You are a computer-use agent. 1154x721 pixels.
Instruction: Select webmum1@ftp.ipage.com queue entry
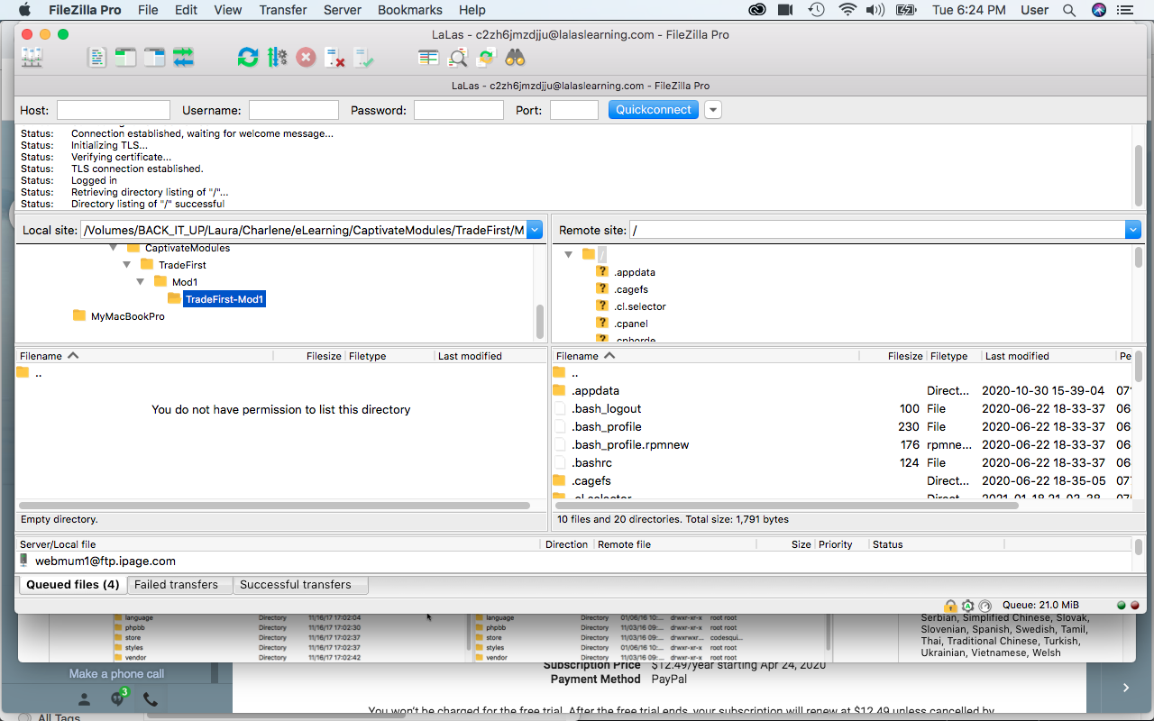tap(105, 561)
